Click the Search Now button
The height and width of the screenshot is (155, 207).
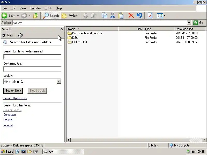click(13, 91)
